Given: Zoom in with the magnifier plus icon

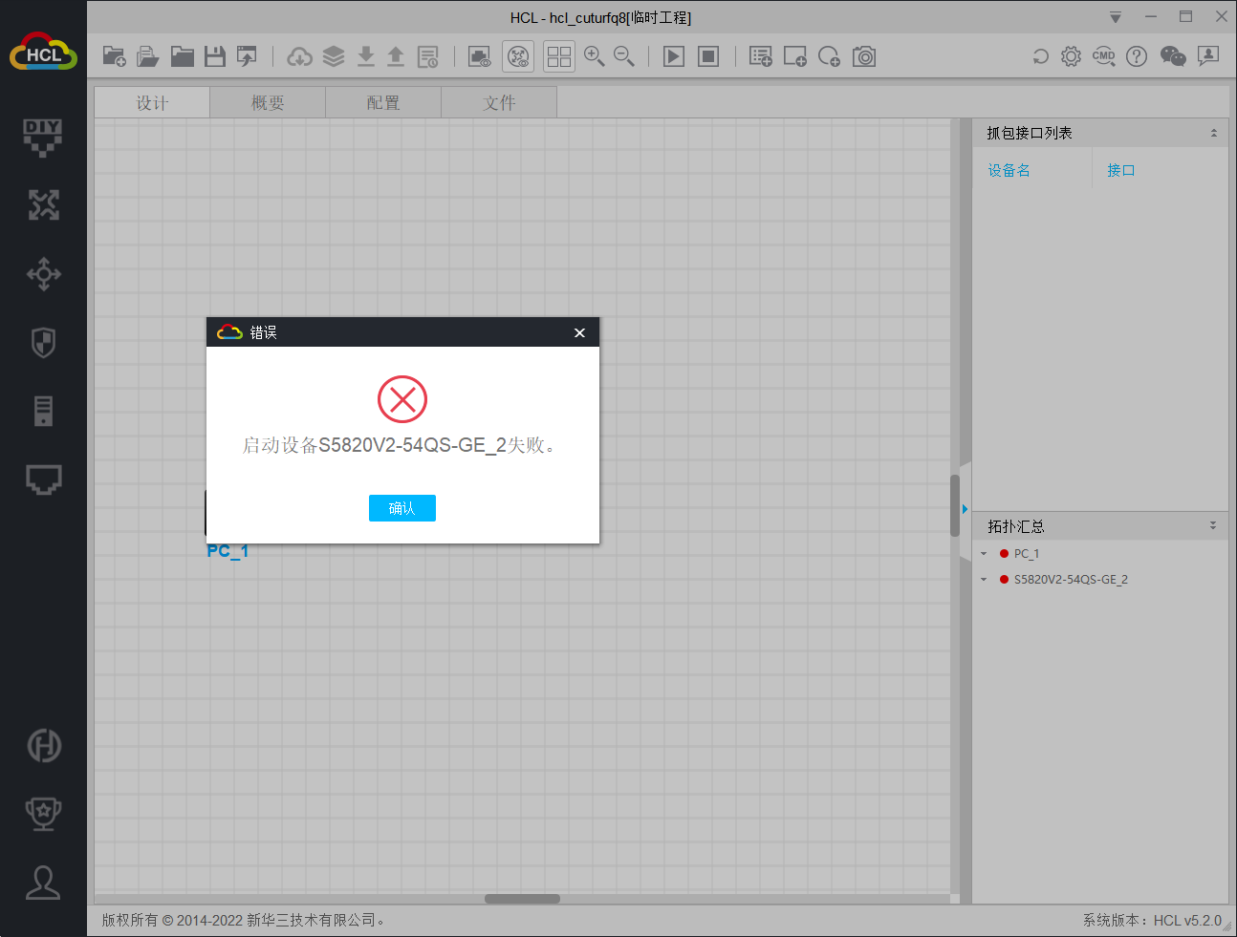Looking at the screenshot, I should tap(595, 57).
